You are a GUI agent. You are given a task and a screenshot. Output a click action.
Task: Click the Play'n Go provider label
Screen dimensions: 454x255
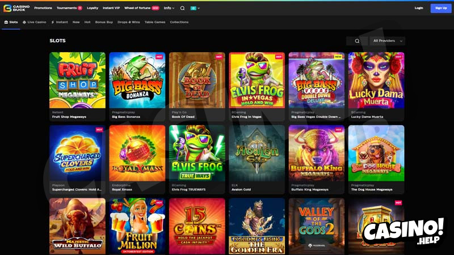pyautogui.click(x=179, y=112)
